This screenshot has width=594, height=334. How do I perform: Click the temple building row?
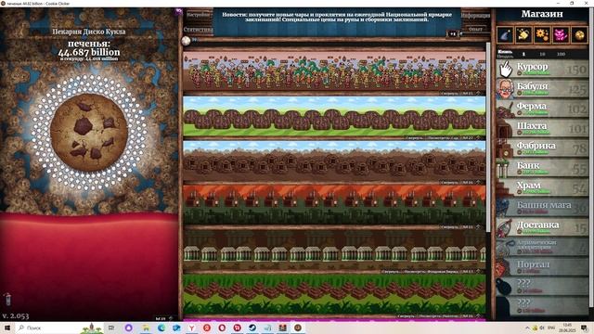(x=334, y=295)
